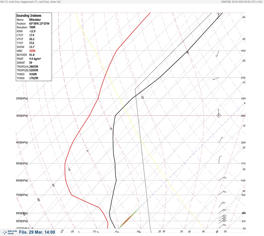Screen dimensions: 264x236
Task: Select the '700[hPa]' pressure label
Action: pyautogui.click(x=22, y=195)
